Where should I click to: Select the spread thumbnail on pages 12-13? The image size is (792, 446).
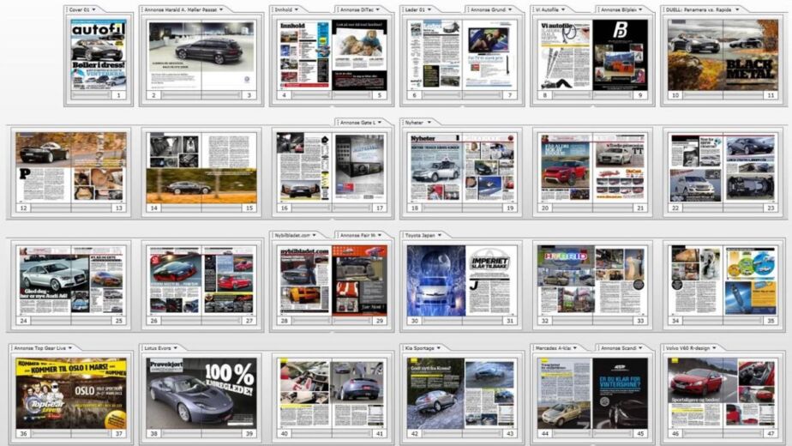coord(71,167)
